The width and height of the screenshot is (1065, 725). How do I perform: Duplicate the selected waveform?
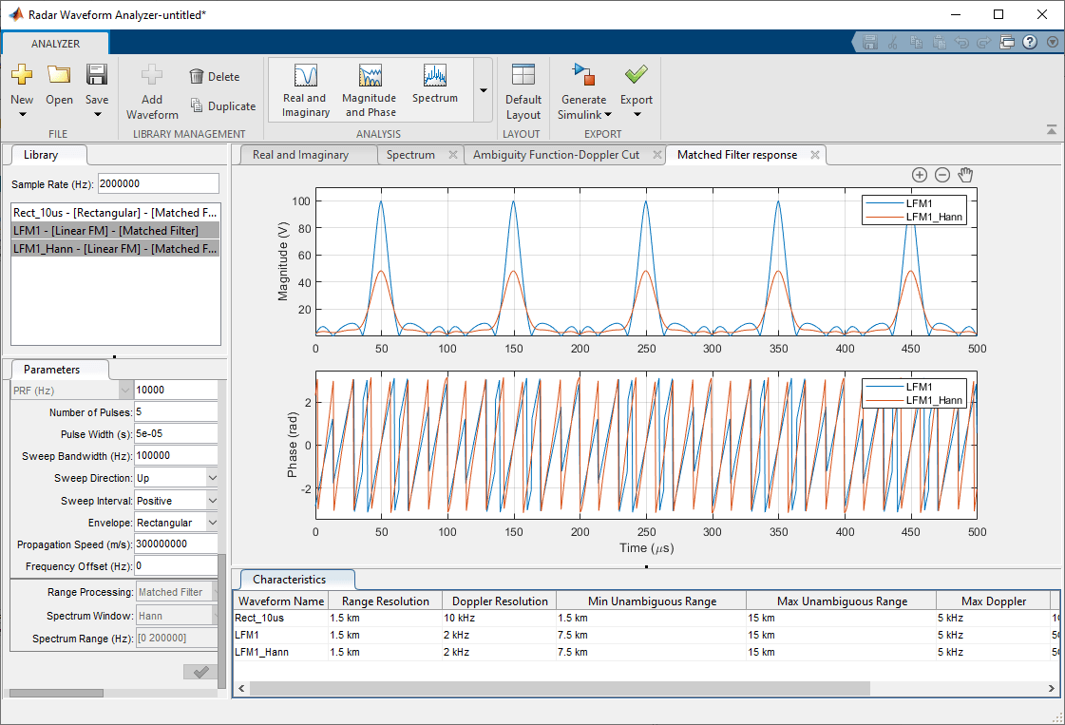[222, 106]
